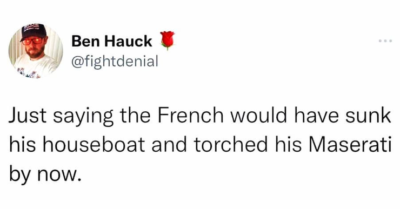This screenshot has height=209, width=400.
Task: Click the cap in the profile photo
Action: tap(34, 32)
